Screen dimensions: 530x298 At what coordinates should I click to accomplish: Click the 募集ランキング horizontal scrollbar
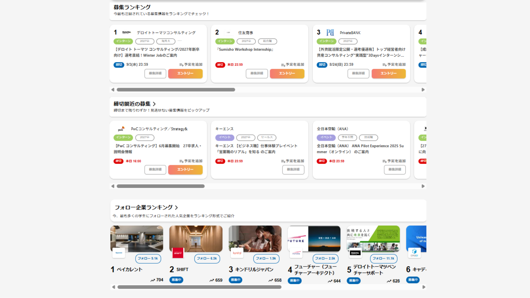click(176, 90)
